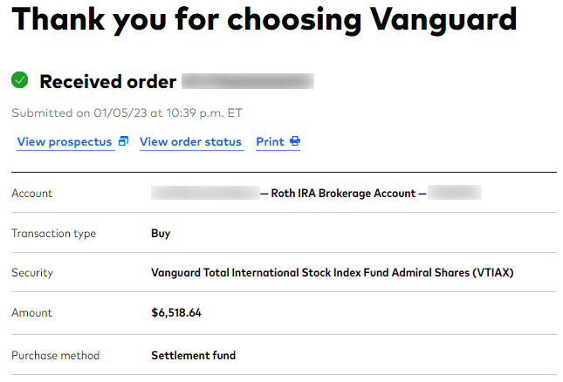The height and width of the screenshot is (382, 563).
Task: Select the Roth IRA Brokerage Account text
Action: pos(343,194)
